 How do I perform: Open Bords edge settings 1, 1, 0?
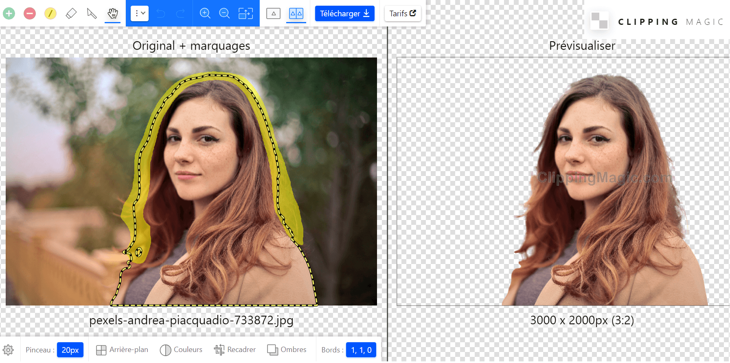(x=361, y=350)
